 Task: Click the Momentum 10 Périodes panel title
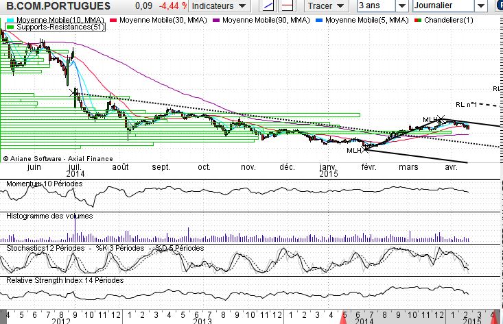point(44,184)
